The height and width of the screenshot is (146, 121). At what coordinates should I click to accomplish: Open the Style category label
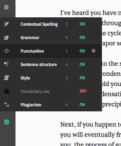[x=25, y=78]
